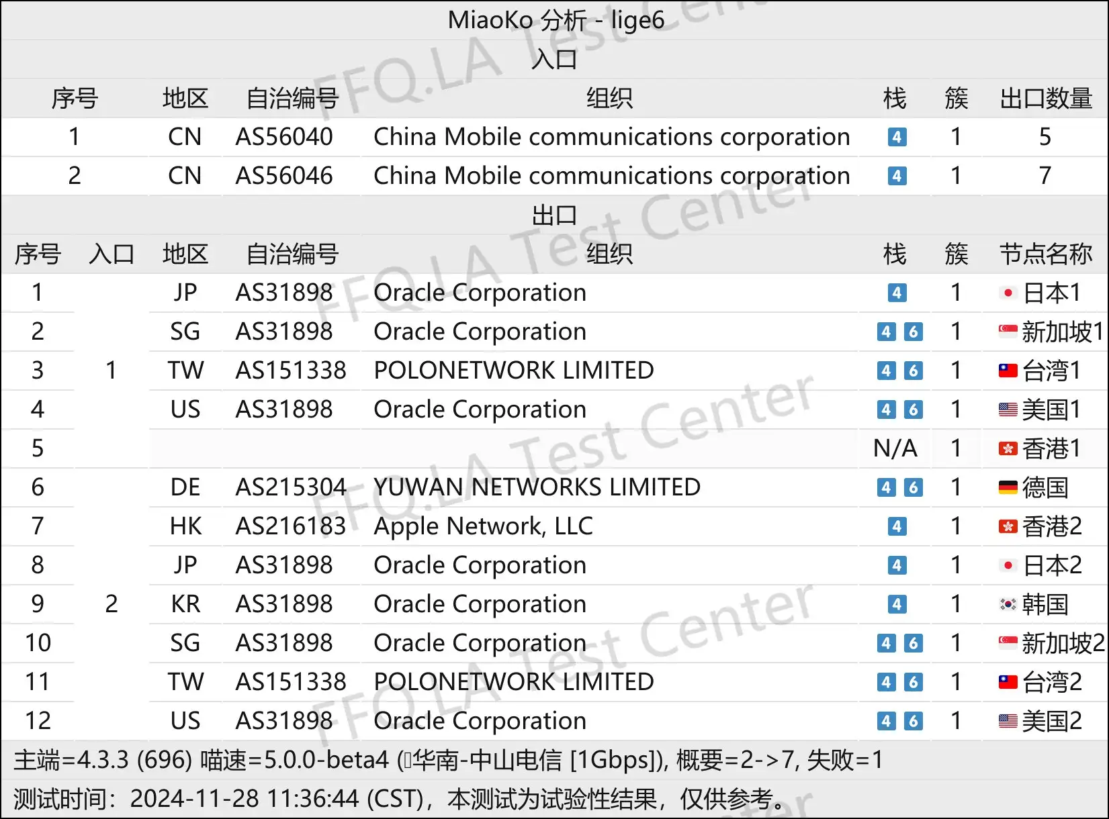
Task: Click the IPv4 badge in the HK Apple Network row
Action: click(897, 526)
